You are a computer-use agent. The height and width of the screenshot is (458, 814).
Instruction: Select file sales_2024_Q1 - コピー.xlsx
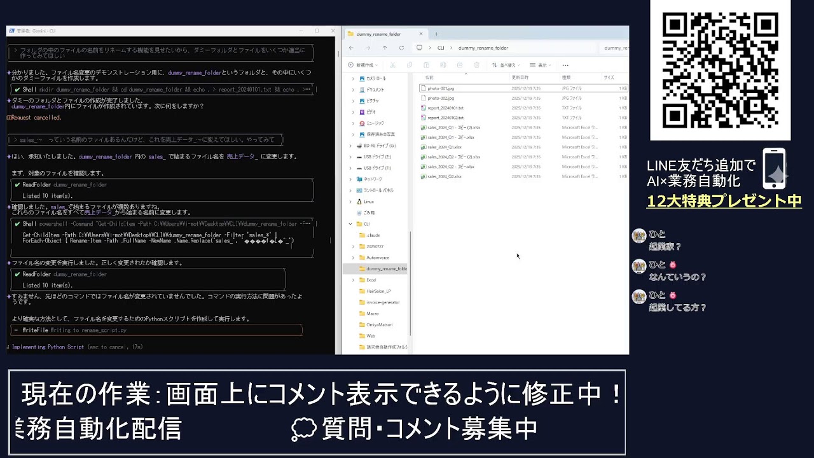[523, 137]
